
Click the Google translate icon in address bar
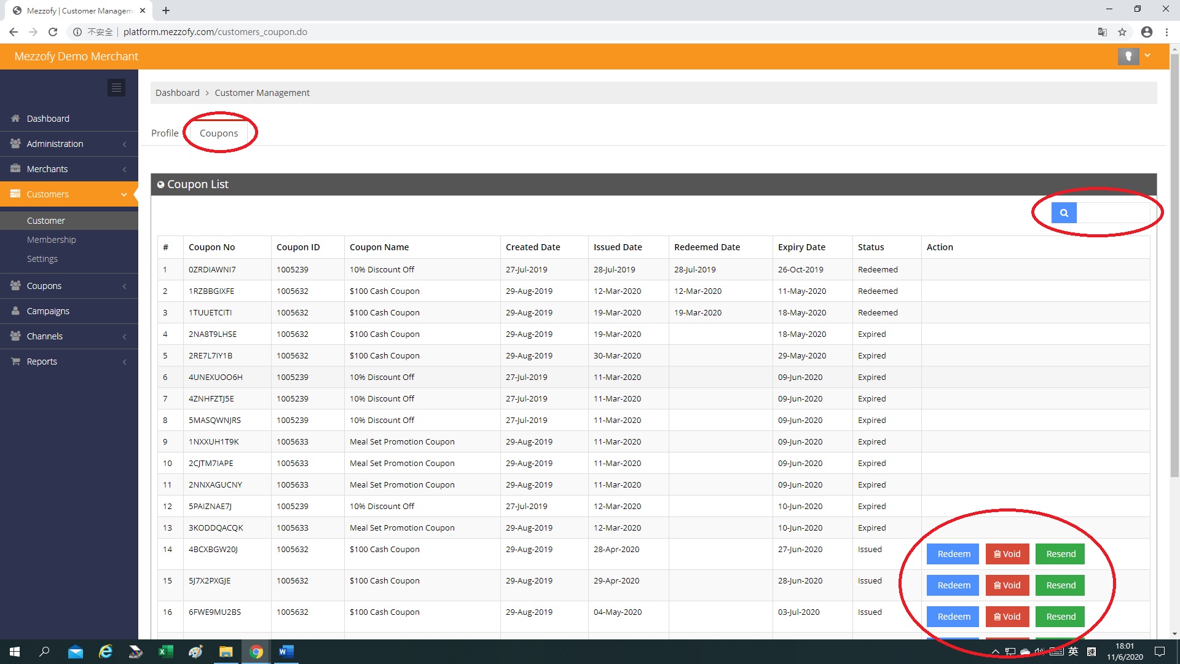click(x=1103, y=32)
